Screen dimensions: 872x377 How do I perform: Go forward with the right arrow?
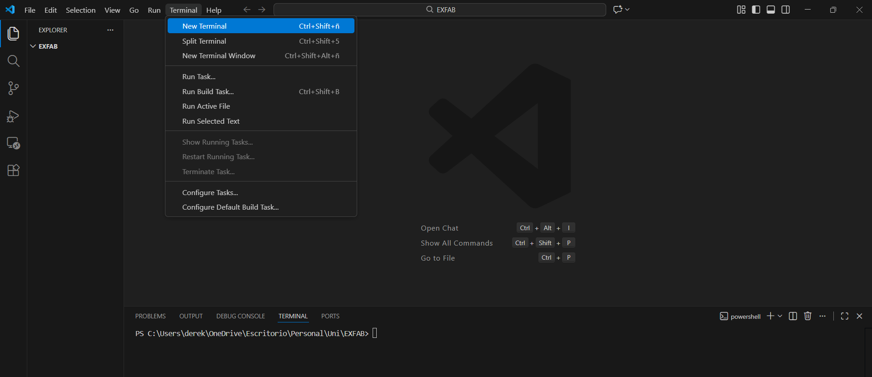click(x=262, y=10)
